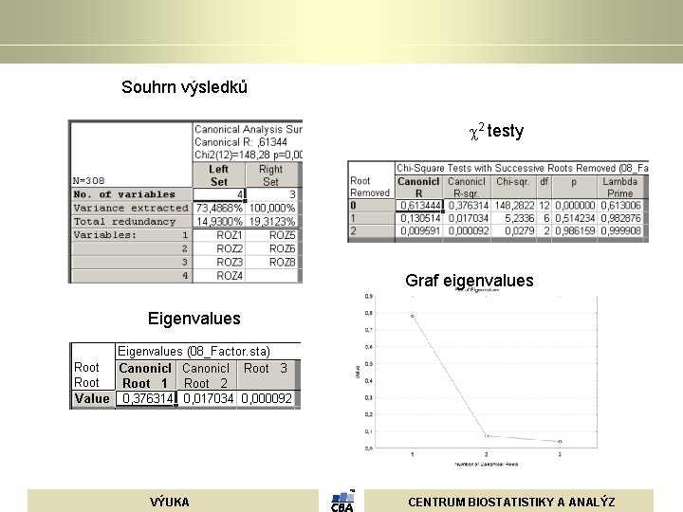Click Total redundancy row label
The image size is (683, 512).
[x=132, y=222]
